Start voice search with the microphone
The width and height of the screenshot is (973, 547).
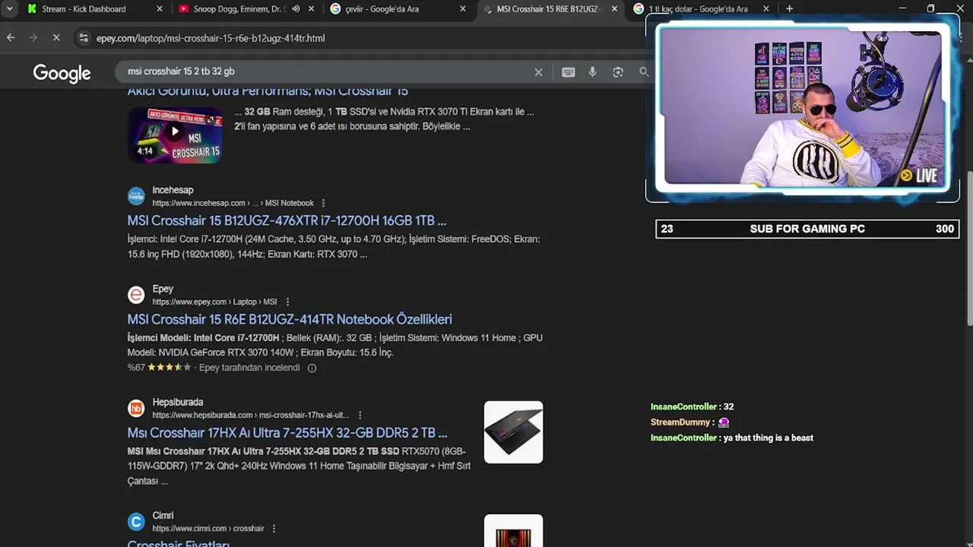[593, 72]
